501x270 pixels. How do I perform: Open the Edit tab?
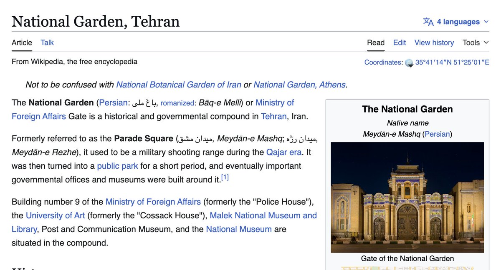[x=400, y=42]
